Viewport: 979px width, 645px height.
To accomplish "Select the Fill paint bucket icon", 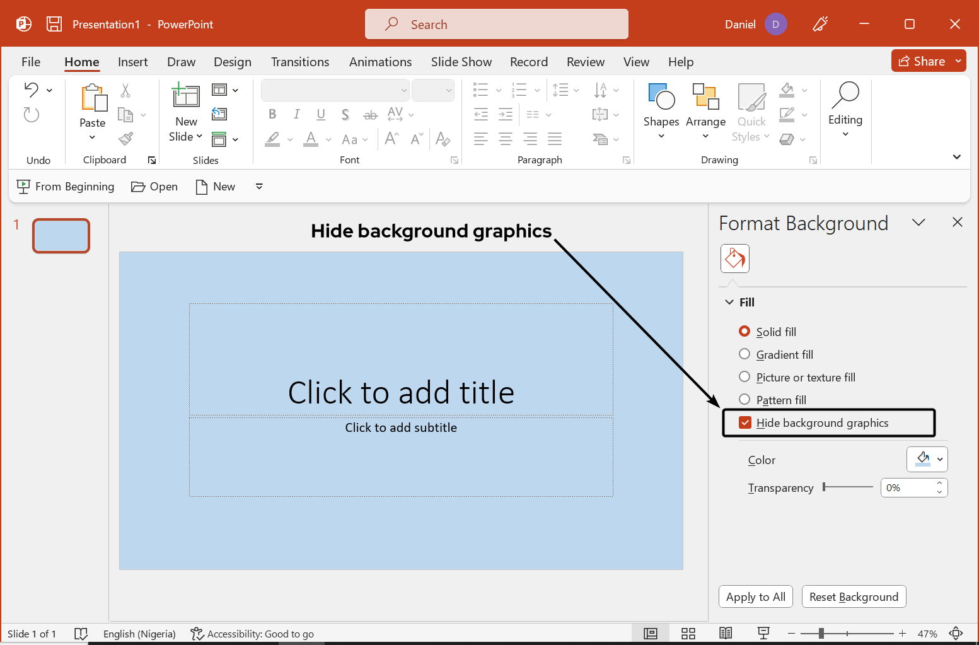I will tap(734, 259).
